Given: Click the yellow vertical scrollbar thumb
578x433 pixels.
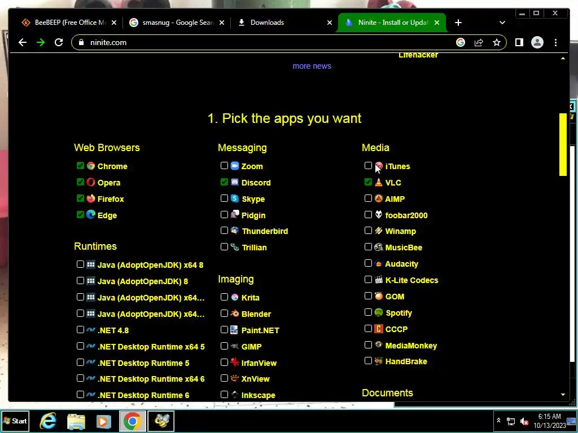Looking at the screenshot, I should coord(563,144).
